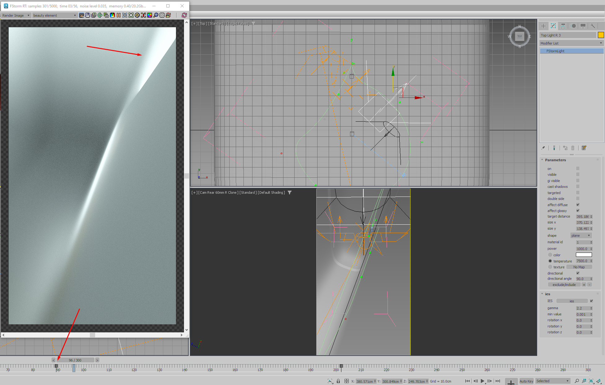This screenshot has width=605, height=385.
Task: Open the beauty element dropdown
Action: coord(55,15)
